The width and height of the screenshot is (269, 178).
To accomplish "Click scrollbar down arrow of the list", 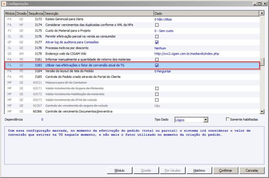I will point(262,112).
